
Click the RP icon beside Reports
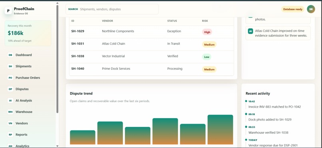pyautogui.click(x=10, y=135)
